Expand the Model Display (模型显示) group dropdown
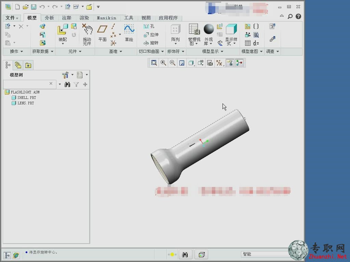The width and height of the screenshot is (350, 262). point(213,52)
